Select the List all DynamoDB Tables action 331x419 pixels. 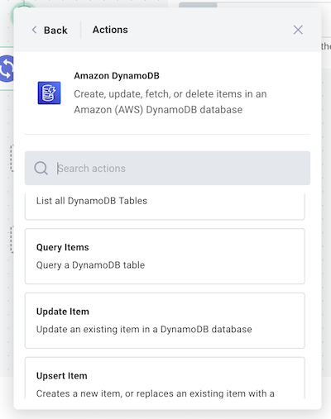[x=165, y=207]
